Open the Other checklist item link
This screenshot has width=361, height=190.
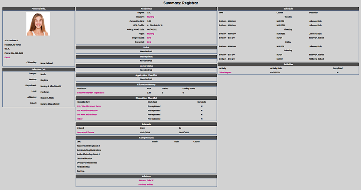point(80,119)
